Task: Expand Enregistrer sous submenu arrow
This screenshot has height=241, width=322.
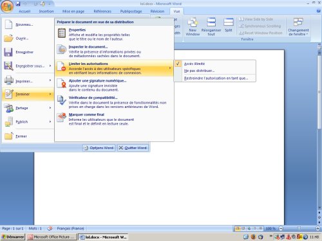Action: (50, 66)
